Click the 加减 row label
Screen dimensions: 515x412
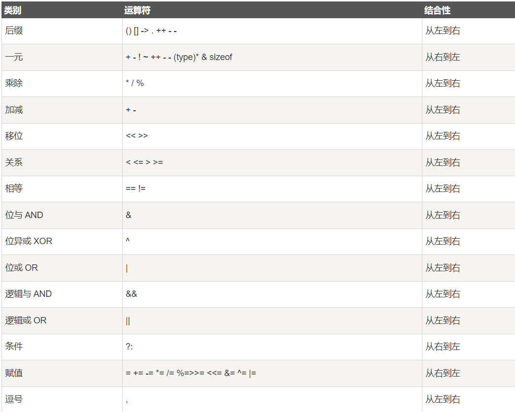point(14,110)
